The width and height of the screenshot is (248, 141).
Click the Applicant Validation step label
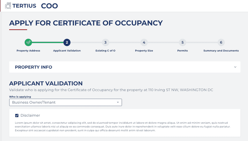[x=67, y=51]
